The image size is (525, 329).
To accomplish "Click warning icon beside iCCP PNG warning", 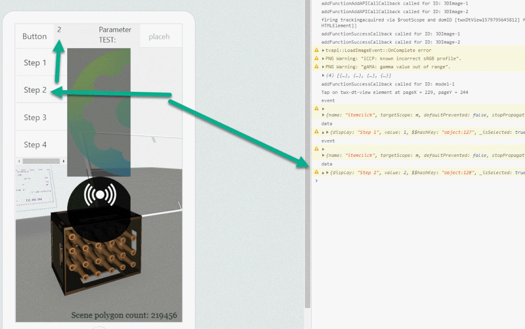I will [316, 59].
